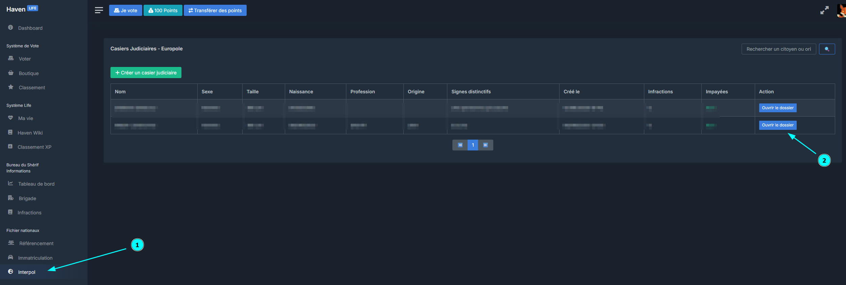Go to the next page arrow
Image resolution: width=846 pixels, height=285 pixels.
[x=486, y=145]
